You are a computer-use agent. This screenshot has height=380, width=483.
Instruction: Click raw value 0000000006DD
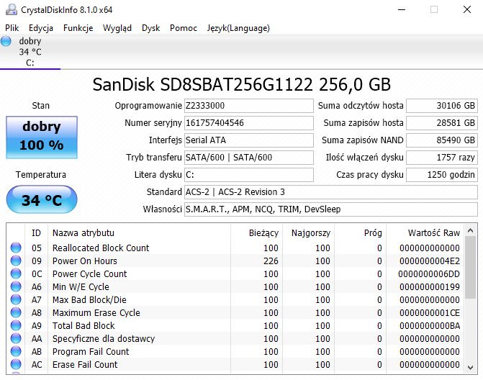429,273
